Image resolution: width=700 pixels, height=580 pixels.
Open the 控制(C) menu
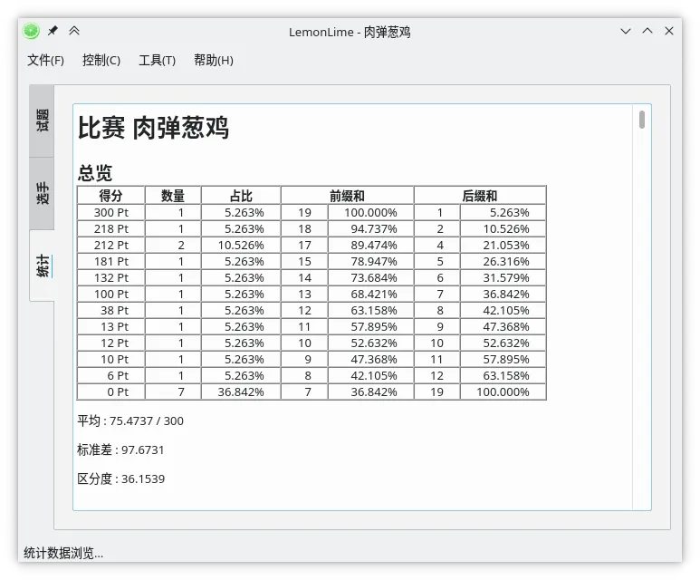101,60
